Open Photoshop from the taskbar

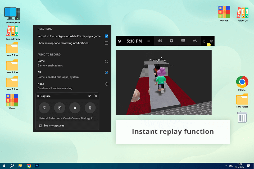37,166
